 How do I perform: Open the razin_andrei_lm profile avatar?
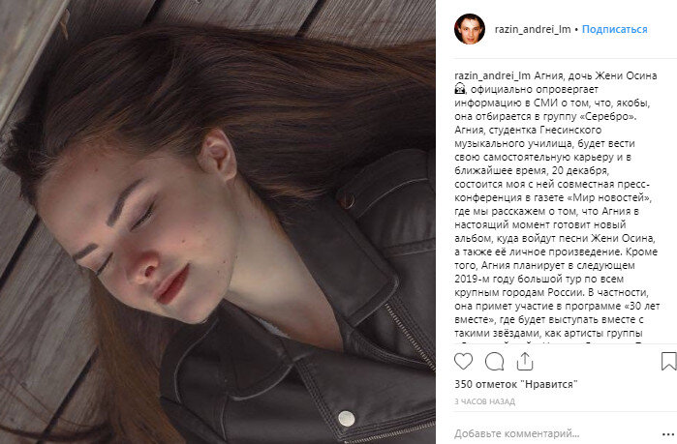point(470,29)
